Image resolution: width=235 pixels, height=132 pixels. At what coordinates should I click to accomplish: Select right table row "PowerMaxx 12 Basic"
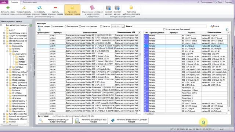[x=186, y=90]
